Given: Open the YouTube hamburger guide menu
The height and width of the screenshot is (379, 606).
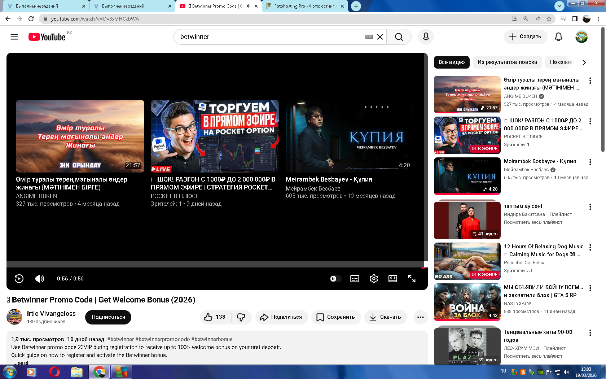Looking at the screenshot, I should [14, 37].
